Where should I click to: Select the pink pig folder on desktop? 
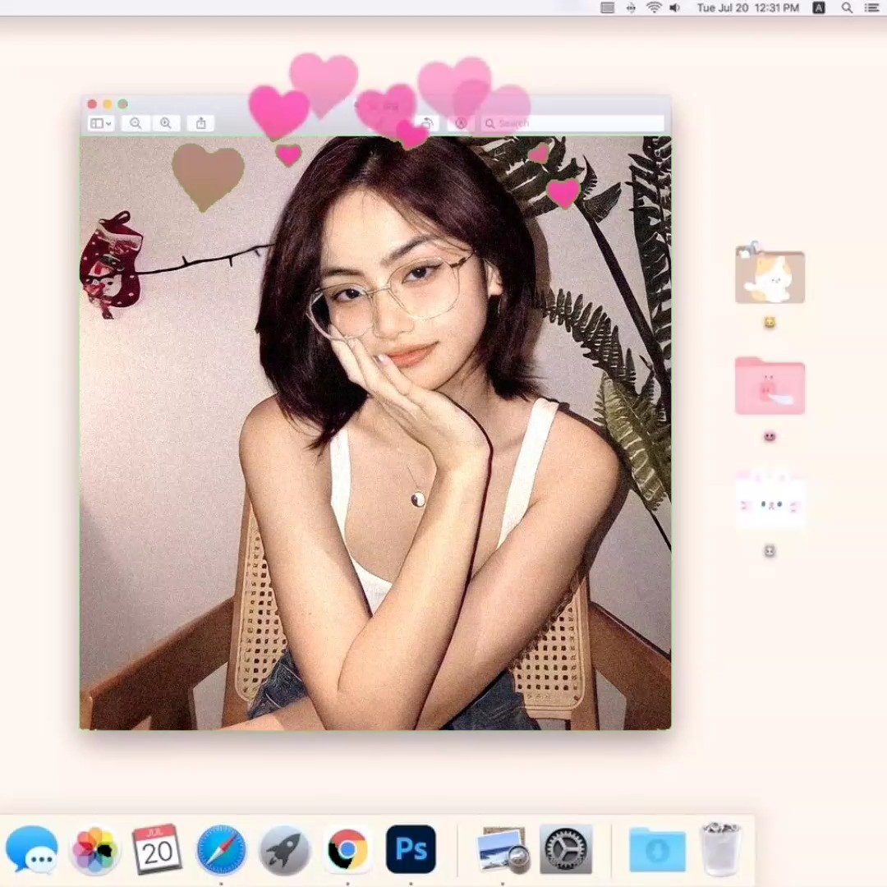pos(770,386)
